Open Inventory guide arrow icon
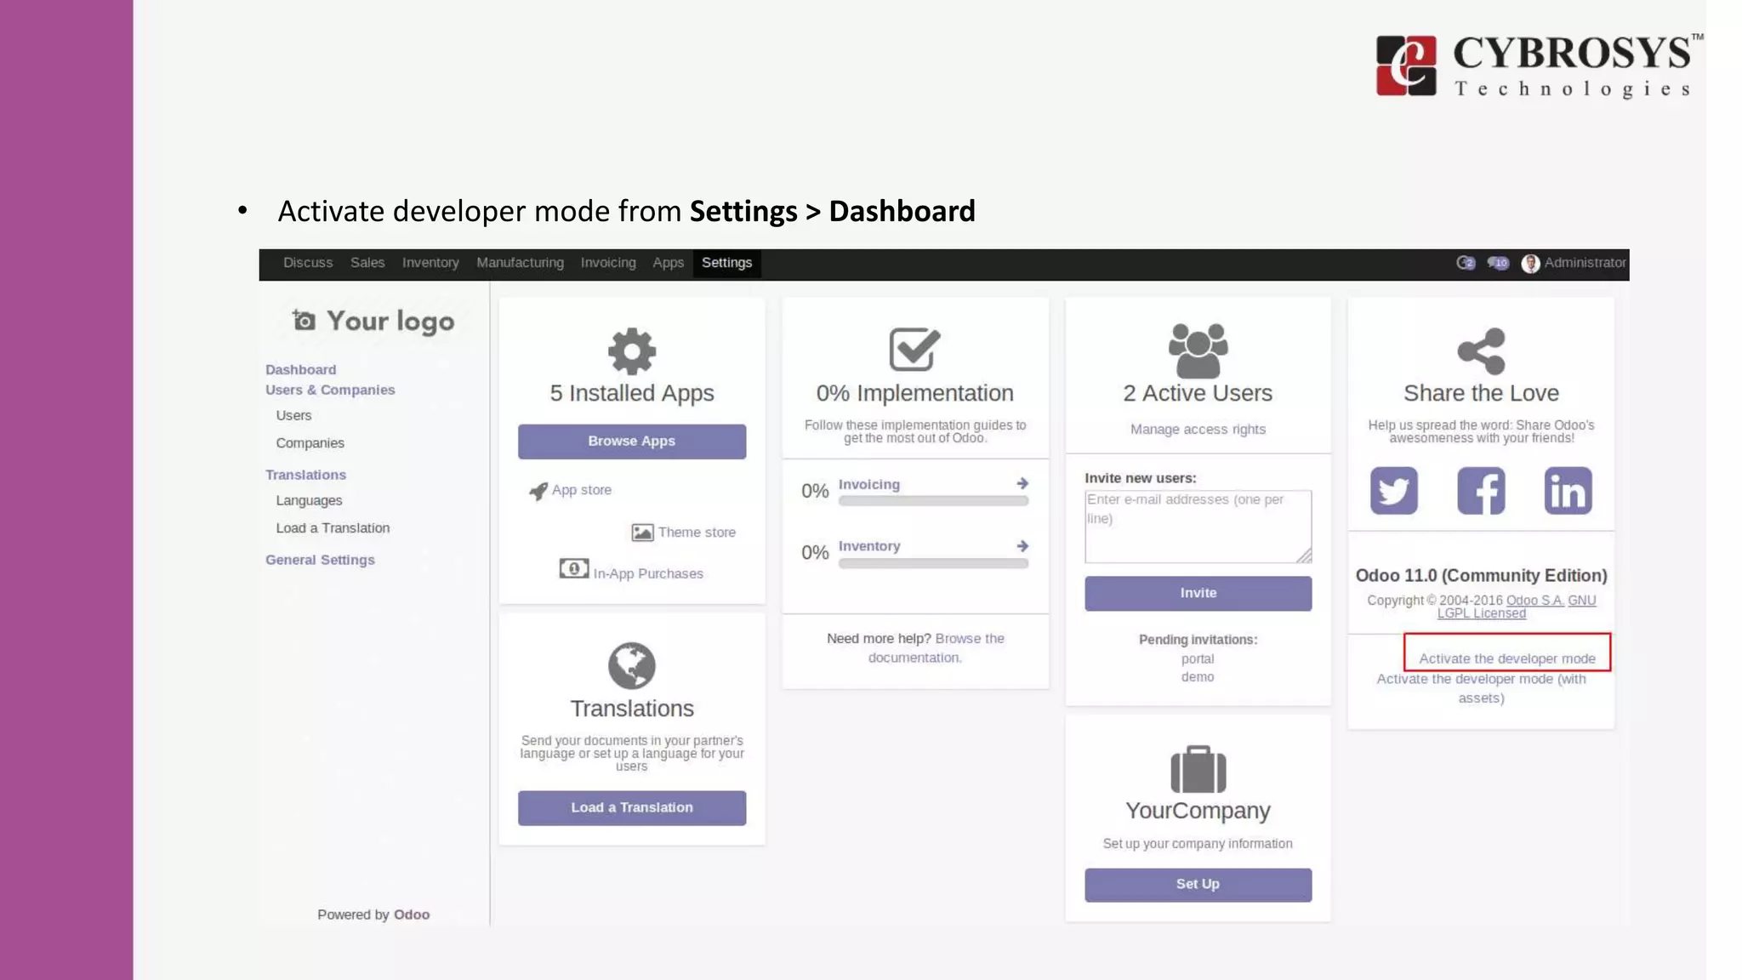The image size is (1742, 980). pos(1022,545)
